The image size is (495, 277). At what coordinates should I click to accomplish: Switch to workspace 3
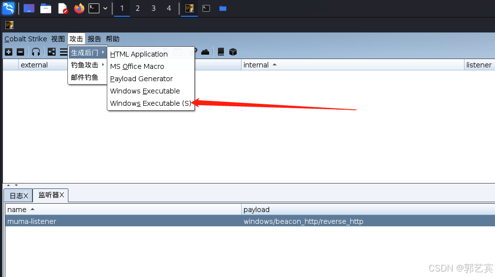point(154,8)
